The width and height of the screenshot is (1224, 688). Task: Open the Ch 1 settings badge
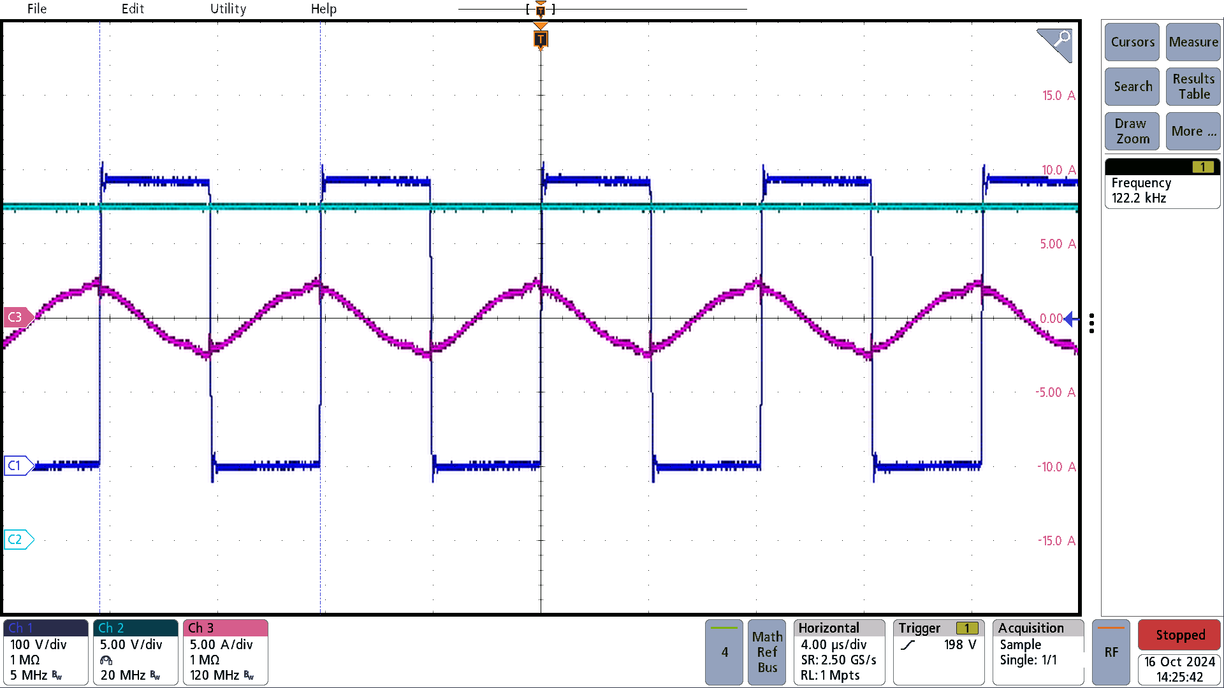pos(45,652)
